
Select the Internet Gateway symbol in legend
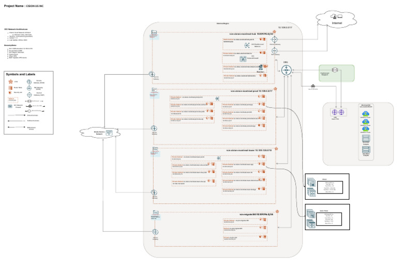tap(29, 95)
